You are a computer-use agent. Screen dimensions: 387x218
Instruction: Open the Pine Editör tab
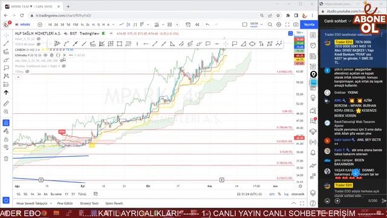click(65, 203)
